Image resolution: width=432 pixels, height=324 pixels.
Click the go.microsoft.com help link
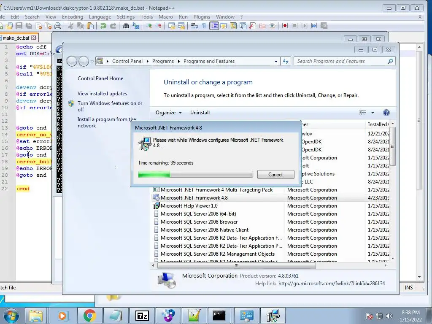click(x=332, y=283)
